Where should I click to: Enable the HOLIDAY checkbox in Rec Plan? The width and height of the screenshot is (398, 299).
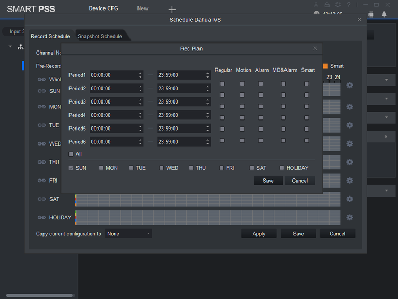tap(282, 168)
